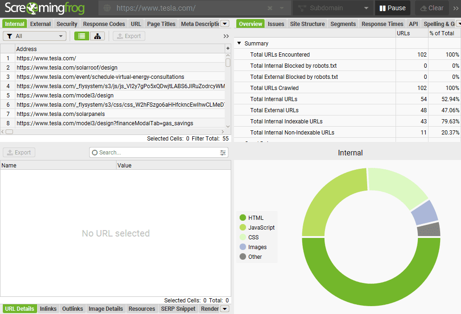This screenshot has width=461, height=314.
Task: Export from the lower details panel
Action: (x=19, y=153)
